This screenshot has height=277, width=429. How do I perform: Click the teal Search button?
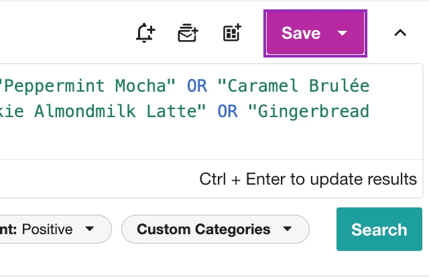379,229
